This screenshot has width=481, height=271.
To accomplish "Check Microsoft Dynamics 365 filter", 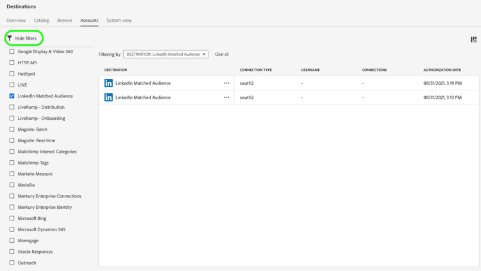I will point(12,229).
